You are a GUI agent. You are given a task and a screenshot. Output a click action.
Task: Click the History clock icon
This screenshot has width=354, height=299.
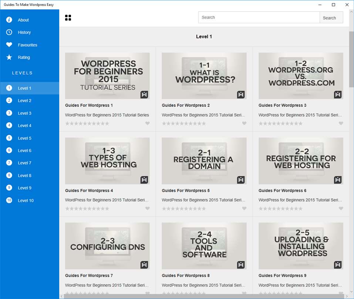click(9, 32)
